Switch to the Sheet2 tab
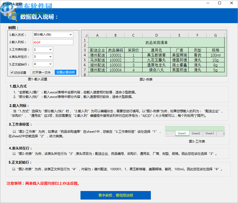 coord(196,133)
